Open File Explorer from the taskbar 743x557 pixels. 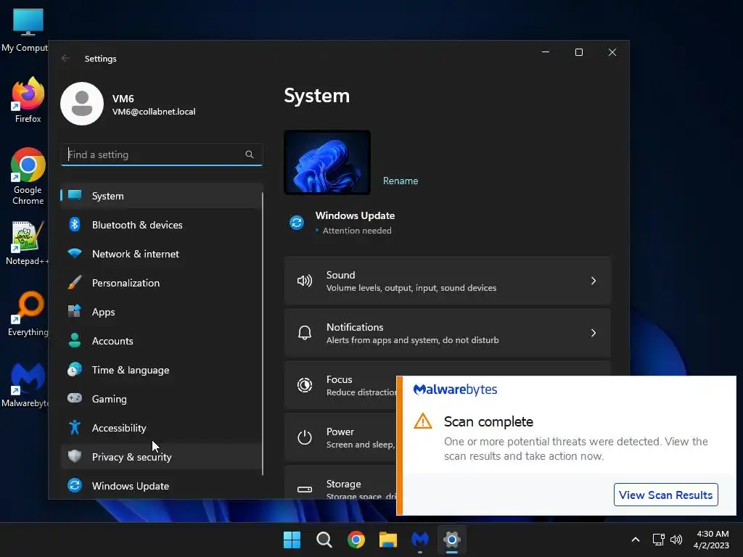(387, 540)
